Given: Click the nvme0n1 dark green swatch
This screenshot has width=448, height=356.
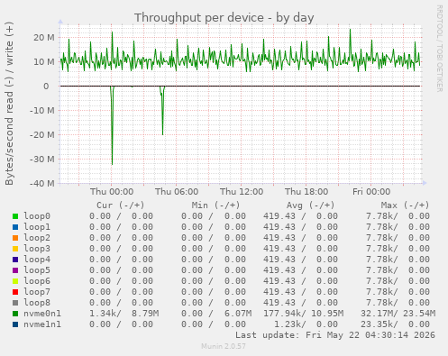Looking at the screenshot, I should pyautogui.click(x=15, y=314).
